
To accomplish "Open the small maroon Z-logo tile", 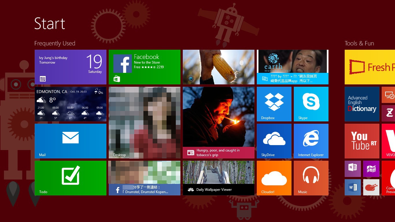I will [x=388, y=113].
